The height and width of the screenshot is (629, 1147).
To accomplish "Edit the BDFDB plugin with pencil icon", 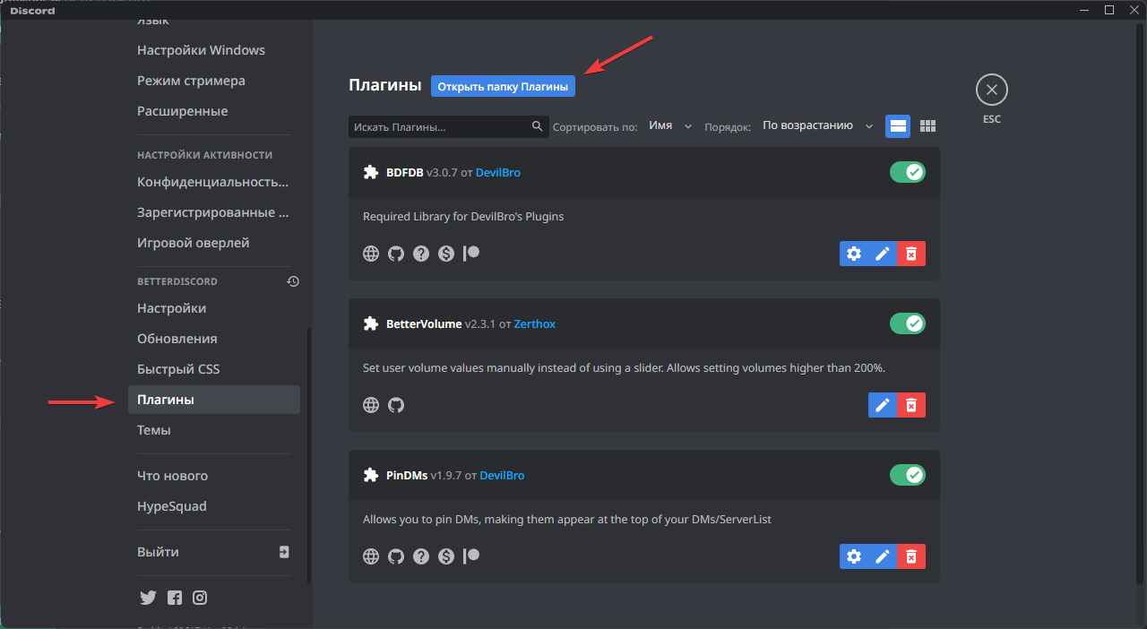I will coord(883,254).
